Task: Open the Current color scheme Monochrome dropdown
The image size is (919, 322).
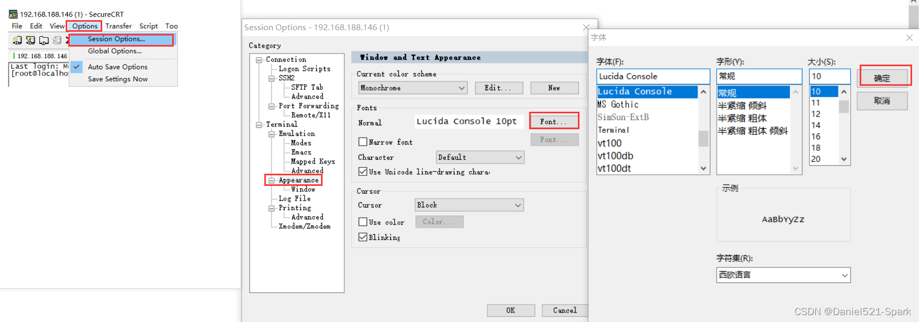Action: point(413,88)
